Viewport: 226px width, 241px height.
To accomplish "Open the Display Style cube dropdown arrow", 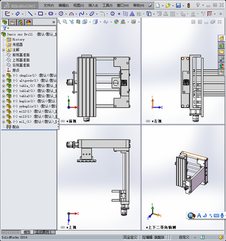I will [100, 22].
